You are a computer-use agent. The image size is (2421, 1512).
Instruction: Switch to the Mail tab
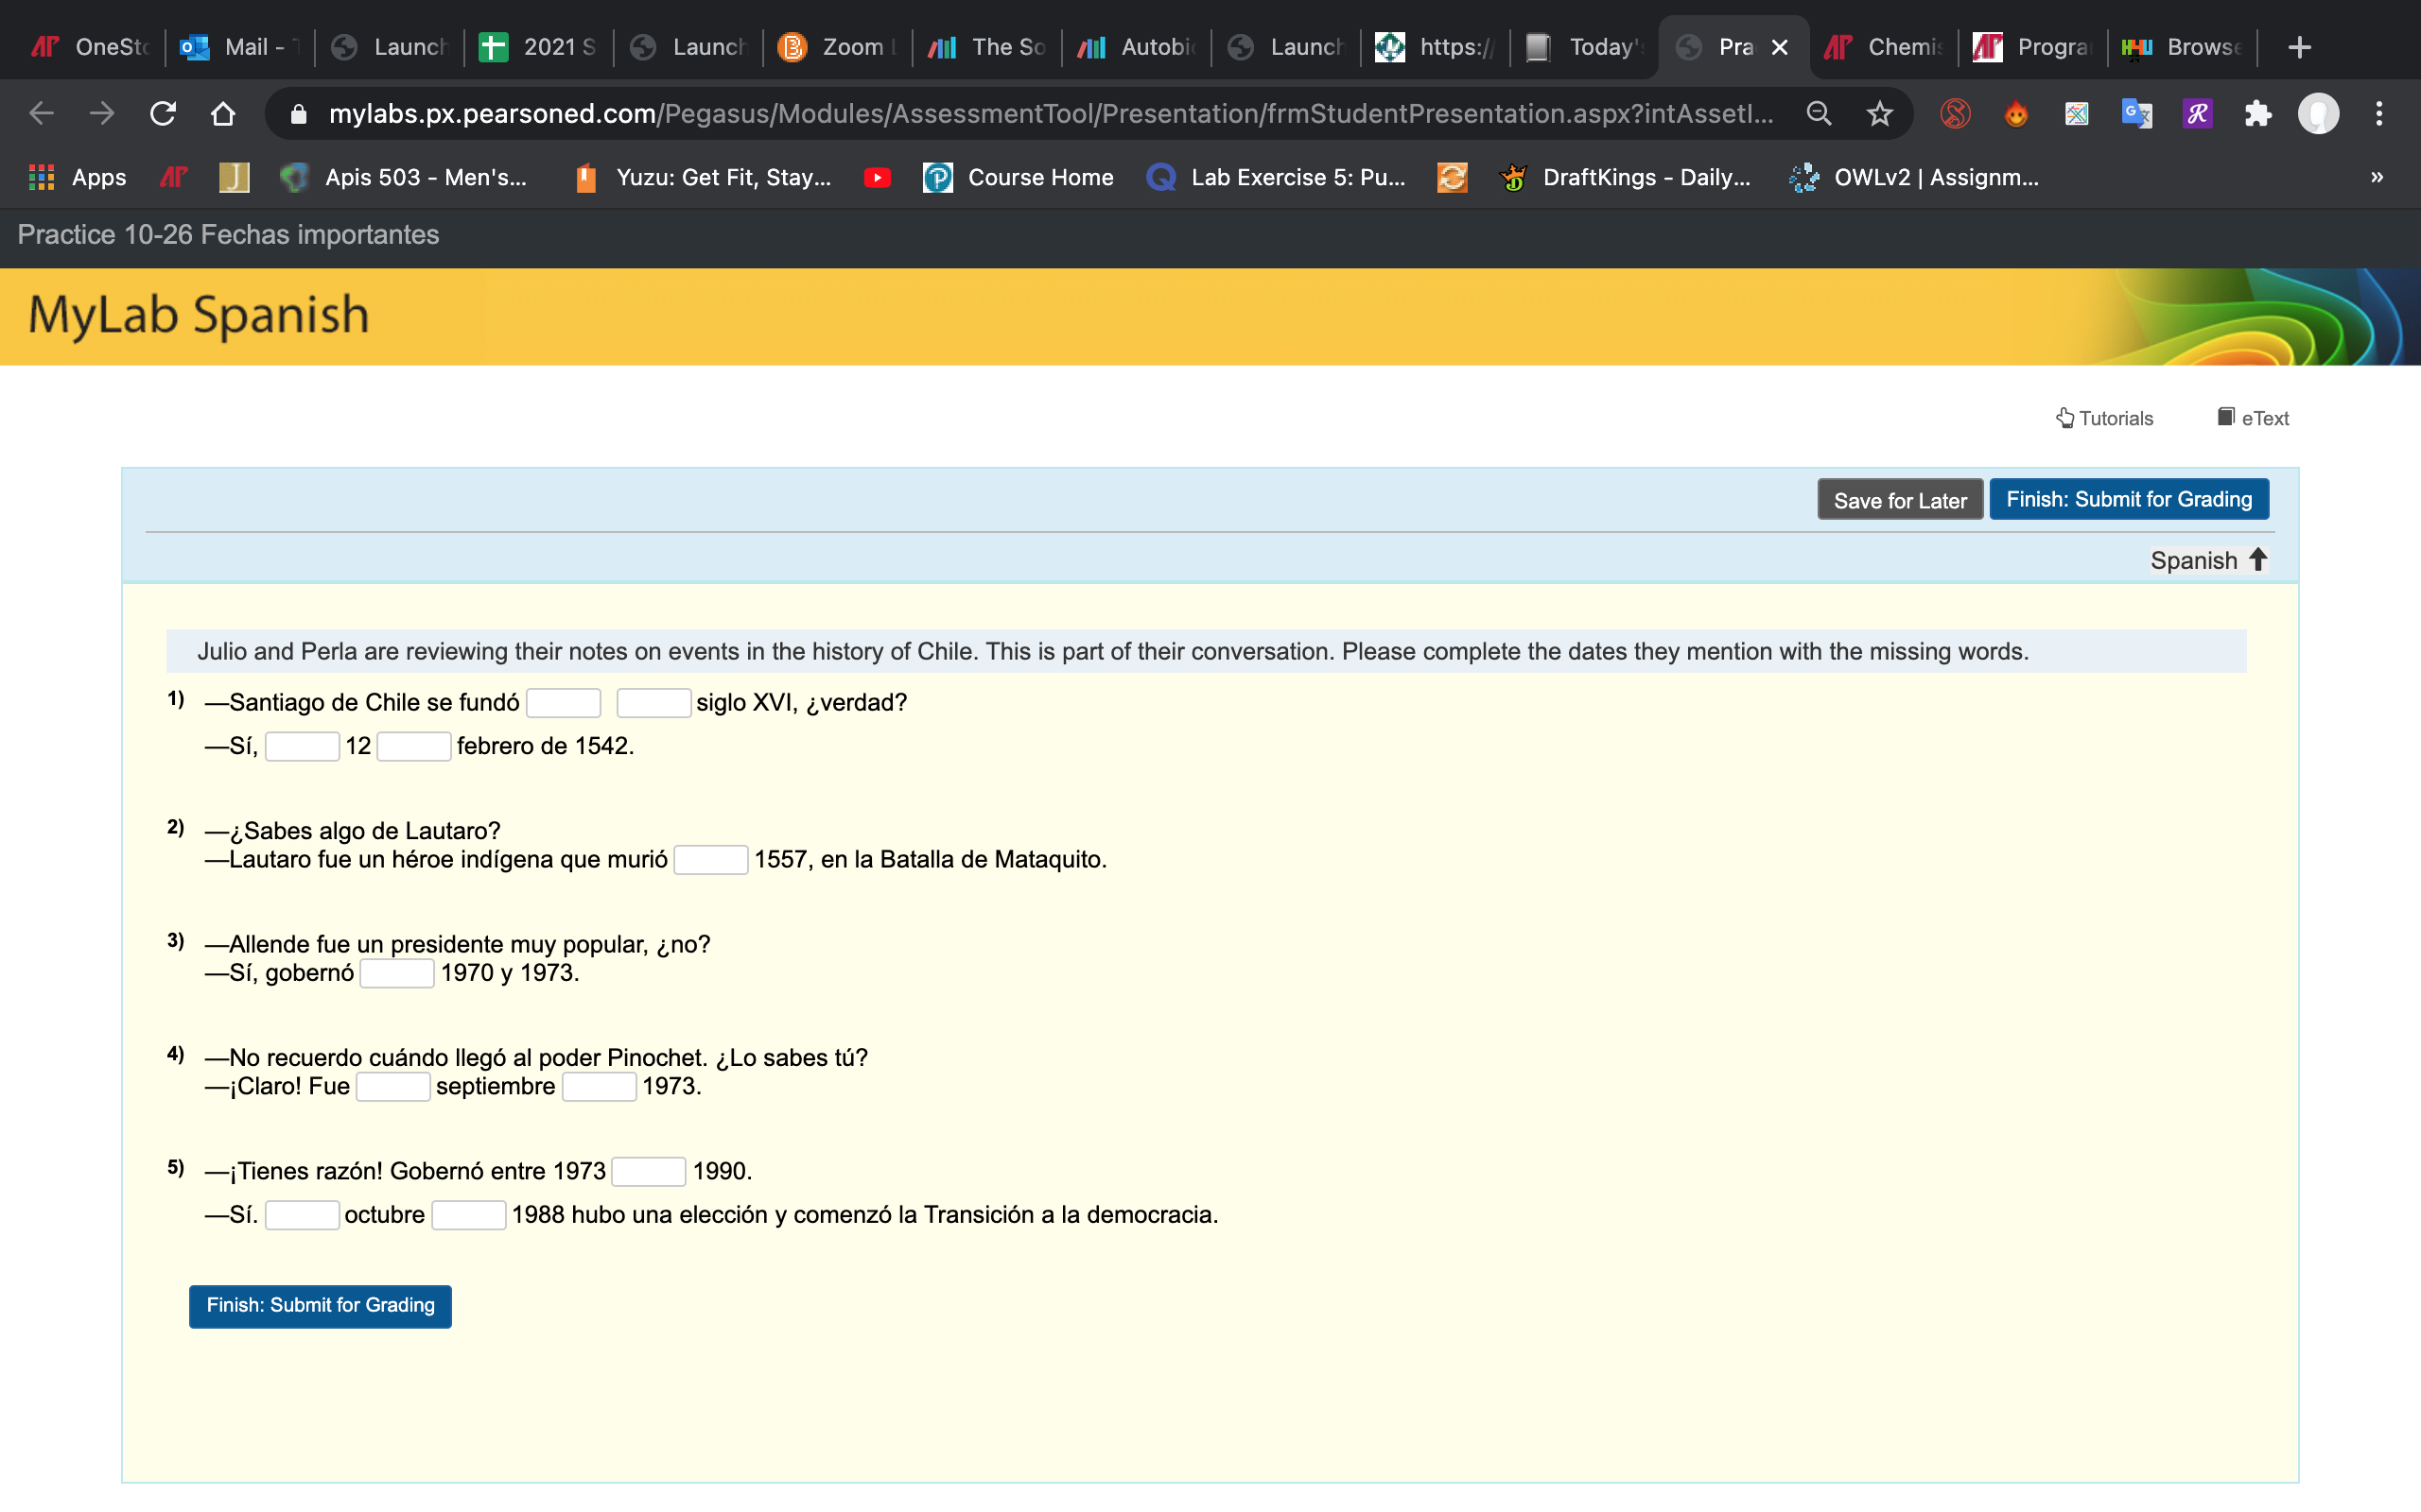coord(240,47)
